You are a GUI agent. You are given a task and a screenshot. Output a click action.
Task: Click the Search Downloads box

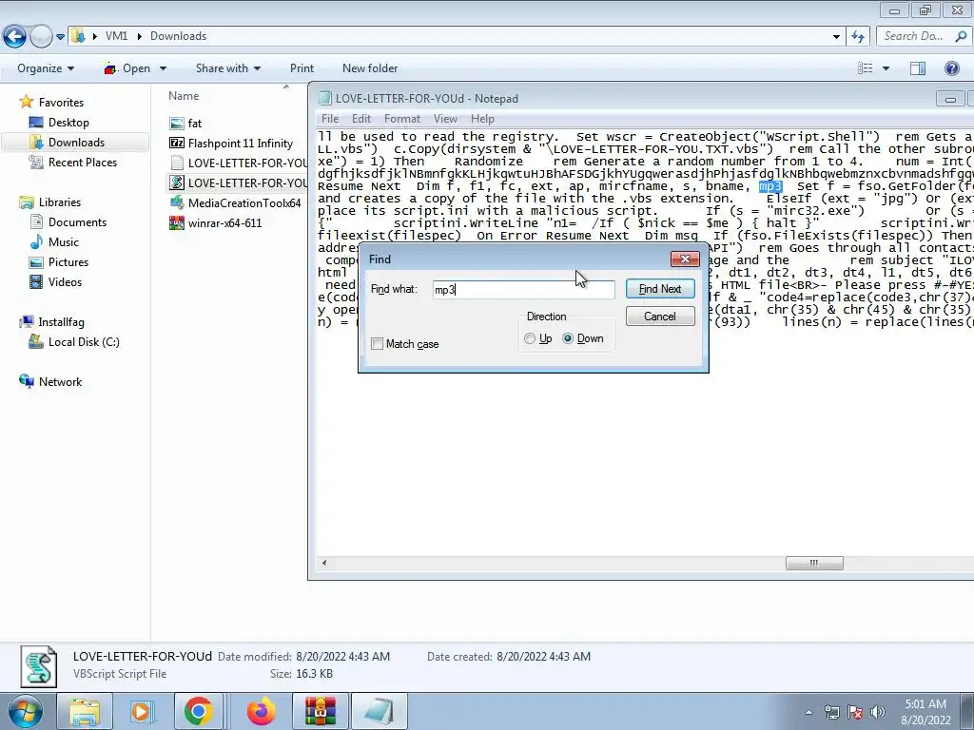point(924,36)
